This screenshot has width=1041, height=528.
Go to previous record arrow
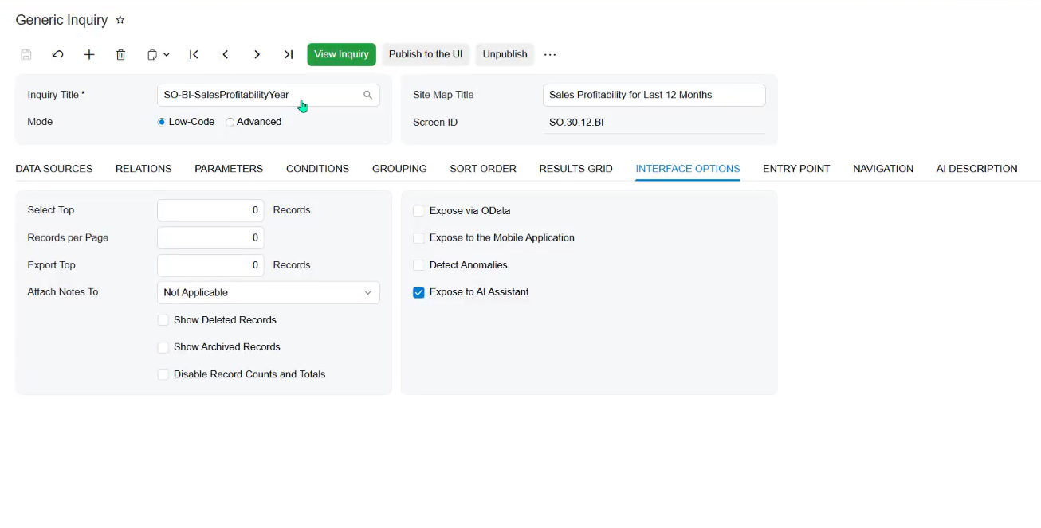pyautogui.click(x=226, y=54)
